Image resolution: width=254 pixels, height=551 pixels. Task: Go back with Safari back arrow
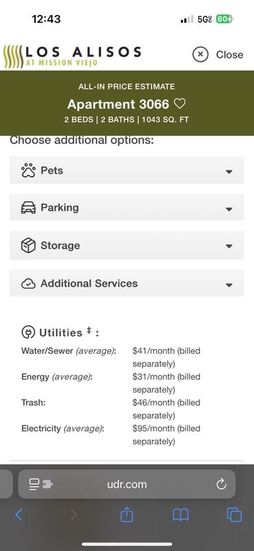point(19,514)
